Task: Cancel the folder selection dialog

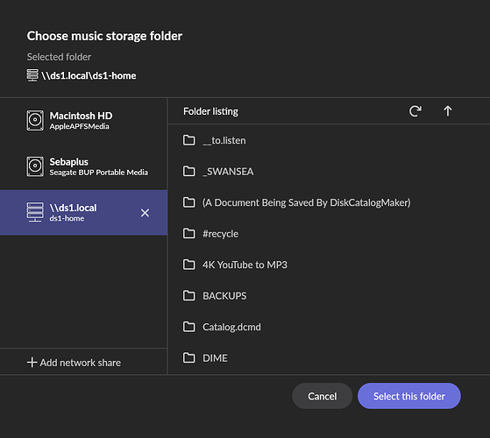Action: (323, 396)
